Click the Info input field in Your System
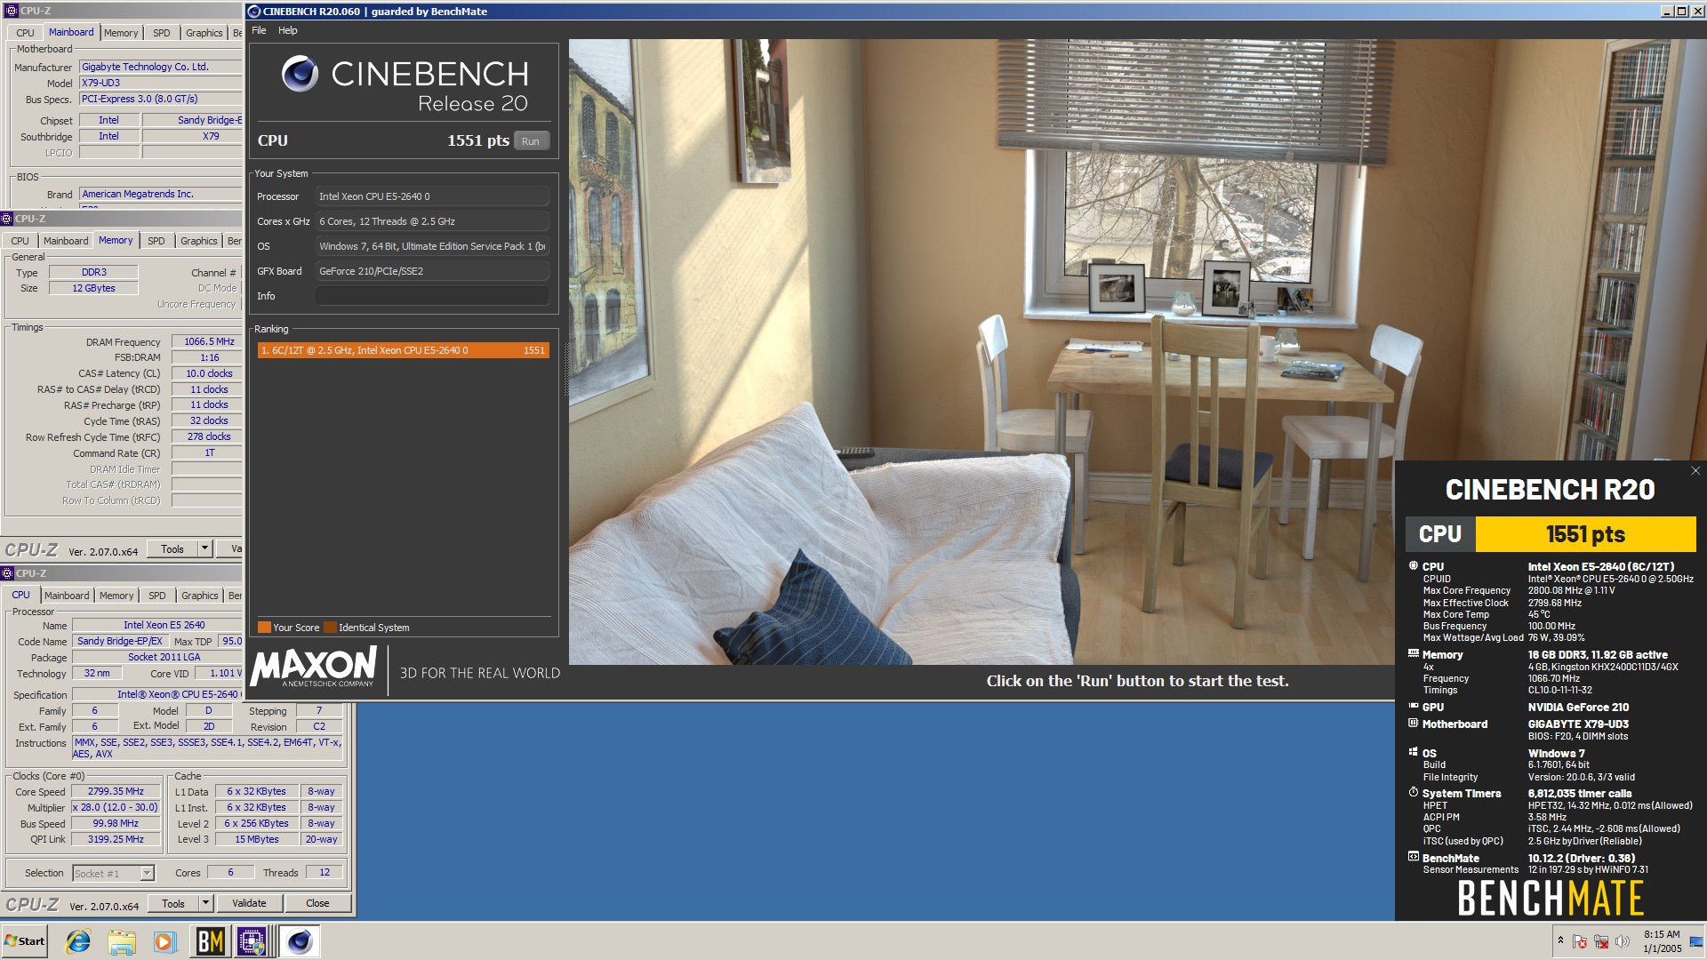Image resolution: width=1707 pixels, height=960 pixels. (x=432, y=296)
